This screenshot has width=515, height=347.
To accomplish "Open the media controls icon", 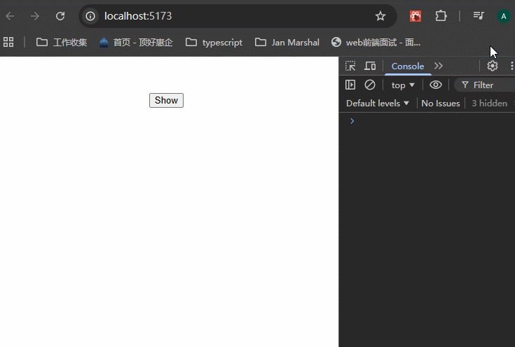I will 479,16.
